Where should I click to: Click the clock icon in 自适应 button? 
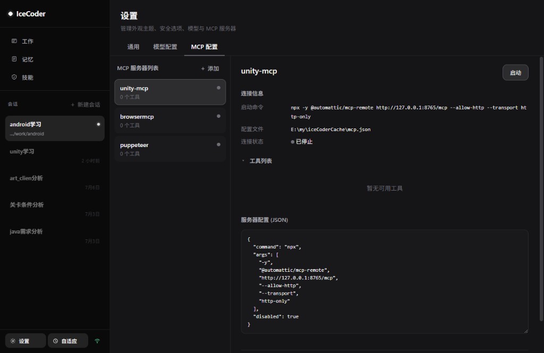pyautogui.click(x=55, y=341)
